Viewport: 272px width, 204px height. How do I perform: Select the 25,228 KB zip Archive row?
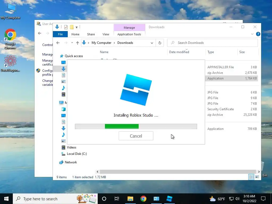(232, 115)
